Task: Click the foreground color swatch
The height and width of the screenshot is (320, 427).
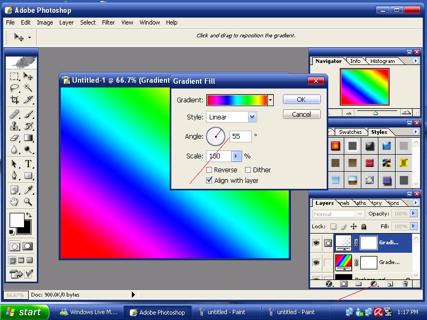Action: point(17,220)
